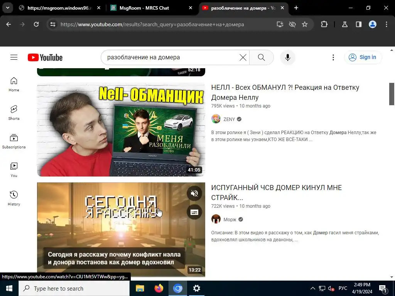The image size is (395, 296).
Task: Open the Chrome three-dot menu
Action: point(387,24)
